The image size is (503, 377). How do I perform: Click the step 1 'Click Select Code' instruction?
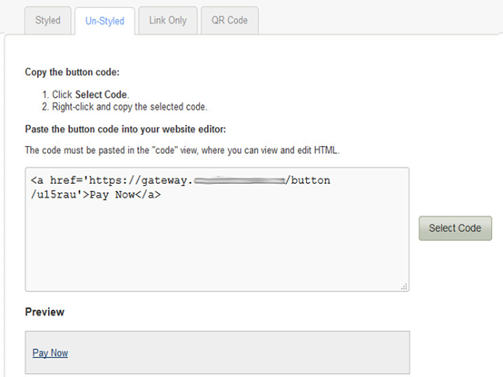[85, 94]
